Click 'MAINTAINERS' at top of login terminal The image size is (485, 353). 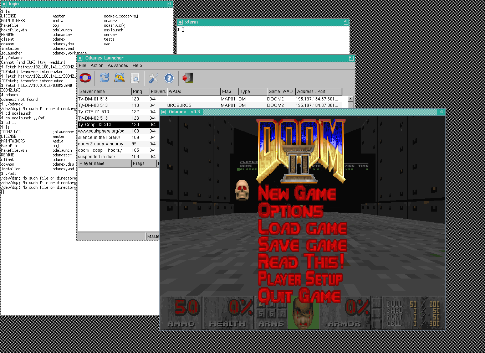[13, 21]
